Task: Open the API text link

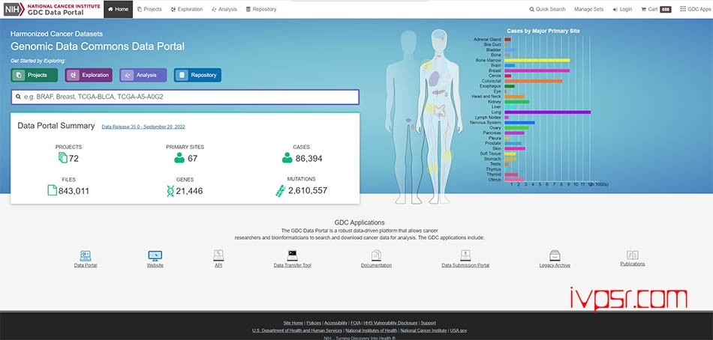Action: 218,265
